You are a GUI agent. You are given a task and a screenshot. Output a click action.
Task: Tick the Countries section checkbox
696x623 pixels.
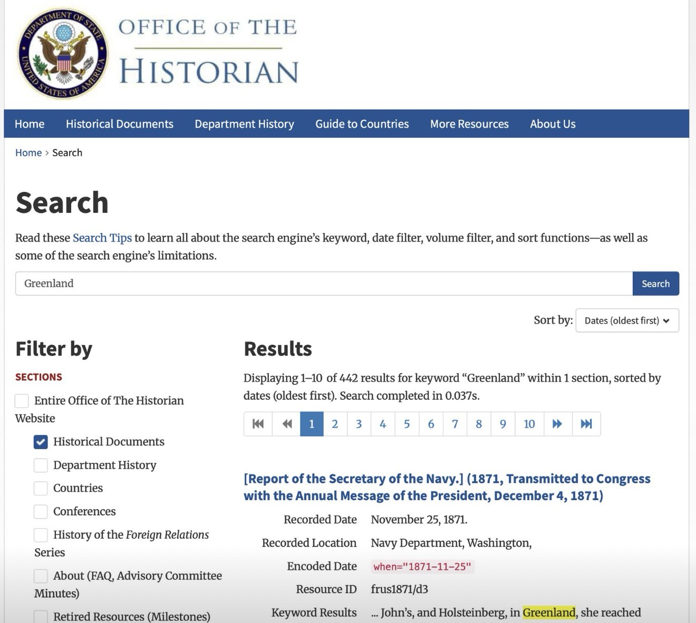pos(41,488)
